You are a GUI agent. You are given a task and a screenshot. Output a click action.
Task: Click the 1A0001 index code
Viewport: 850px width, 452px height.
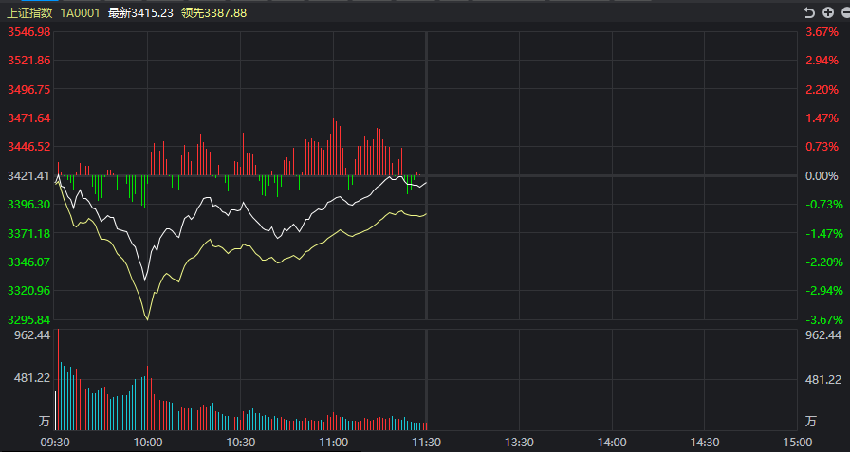point(80,13)
